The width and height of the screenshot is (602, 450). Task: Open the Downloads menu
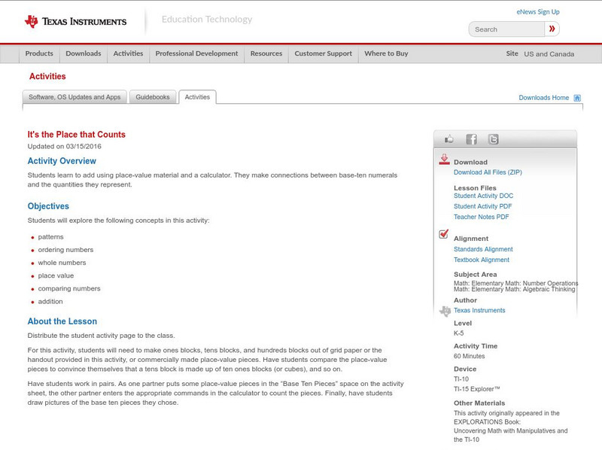point(84,53)
